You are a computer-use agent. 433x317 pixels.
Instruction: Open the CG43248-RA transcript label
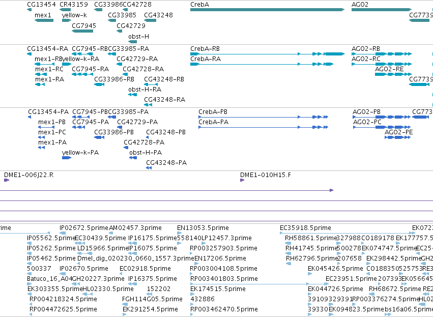164,100
